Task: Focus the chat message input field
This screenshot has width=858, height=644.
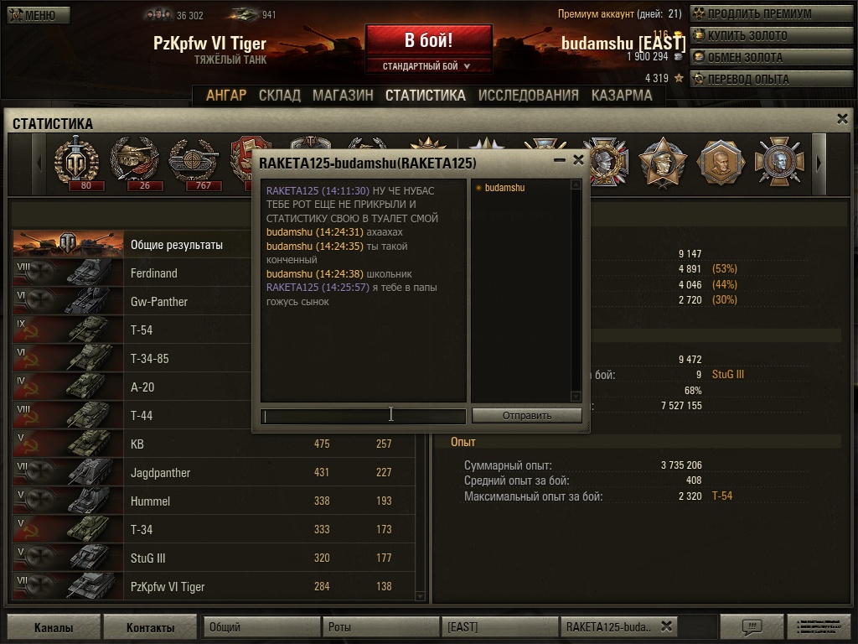Action: [364, 416]
